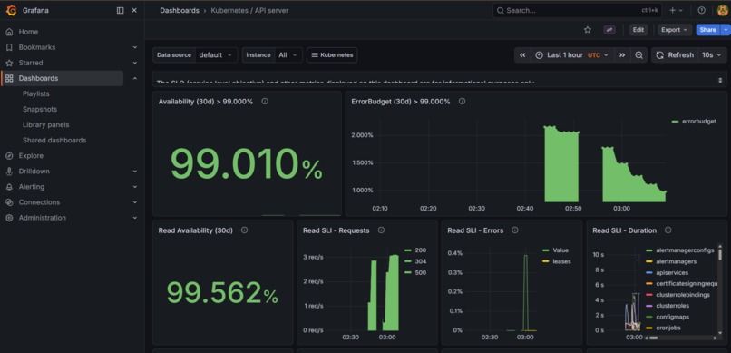Click the purple link badge icon
The image size is (731, 353).
(609, 30)
